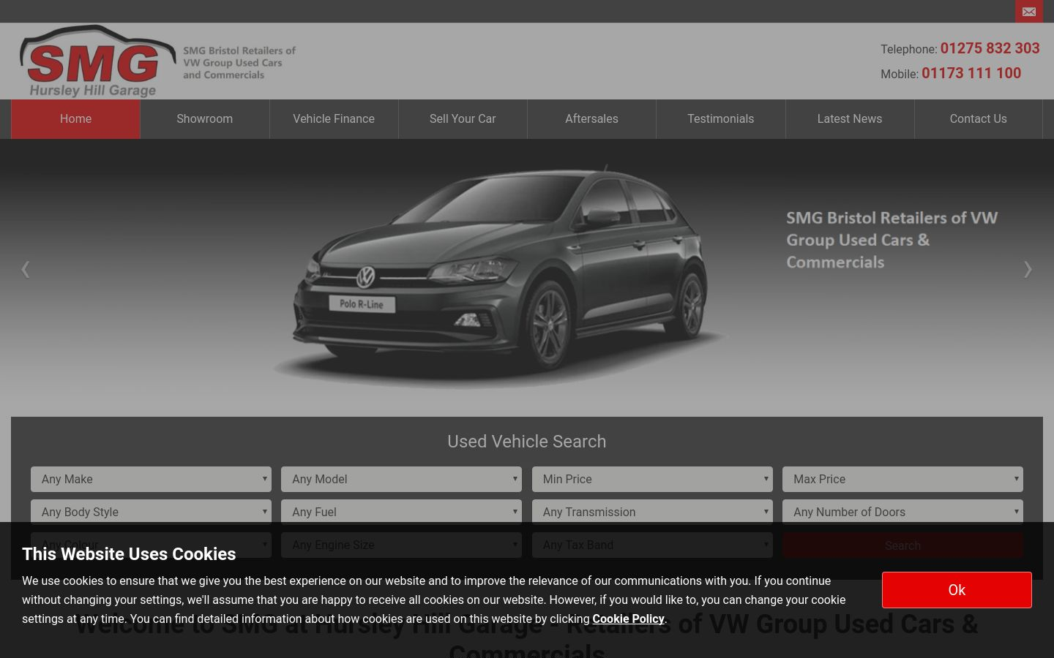Open the Min Price dropdown
The width and height of the screenshot is (1054, 658).
point(652,479)
